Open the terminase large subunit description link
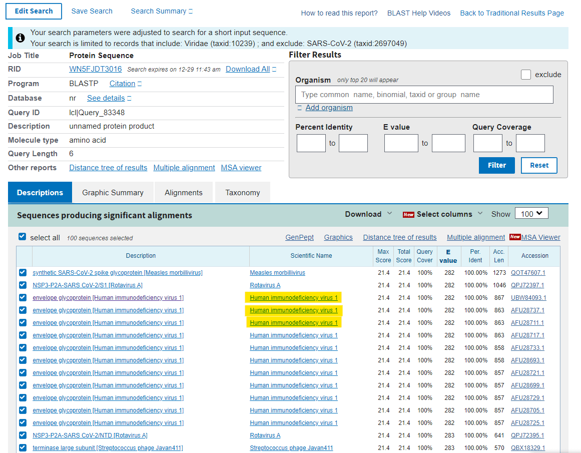This screenshot has height=453, width=581. [x=108, y=448]
